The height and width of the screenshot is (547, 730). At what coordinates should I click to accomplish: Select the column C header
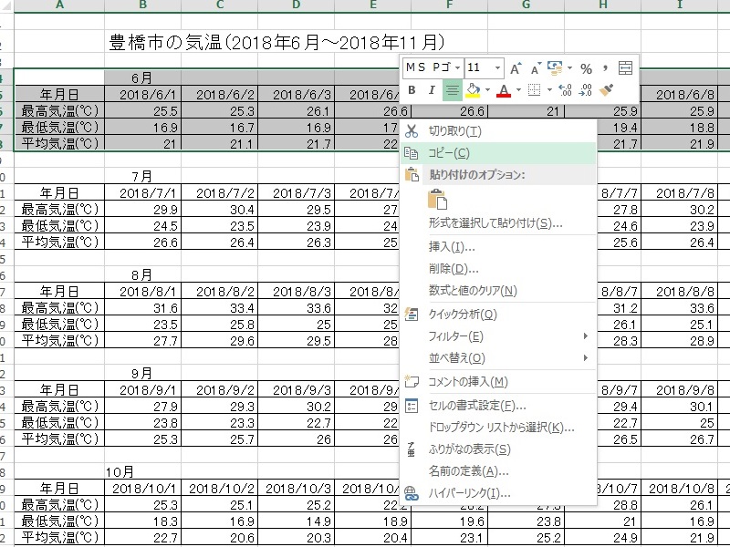(x=220, y=6)
